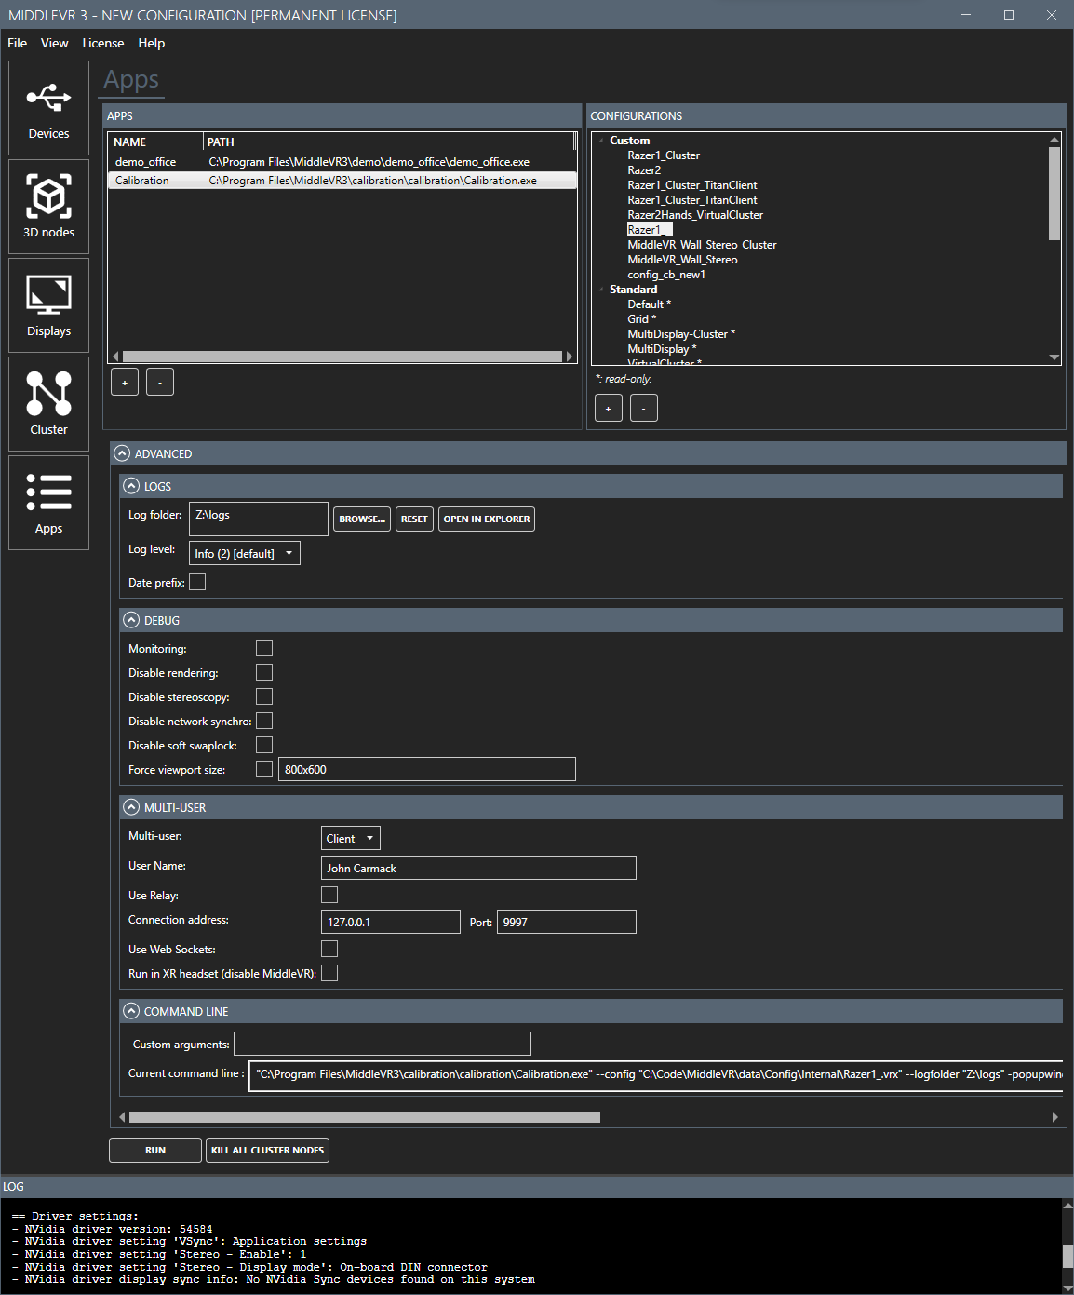Open the Cluster panel

(49, 404)
